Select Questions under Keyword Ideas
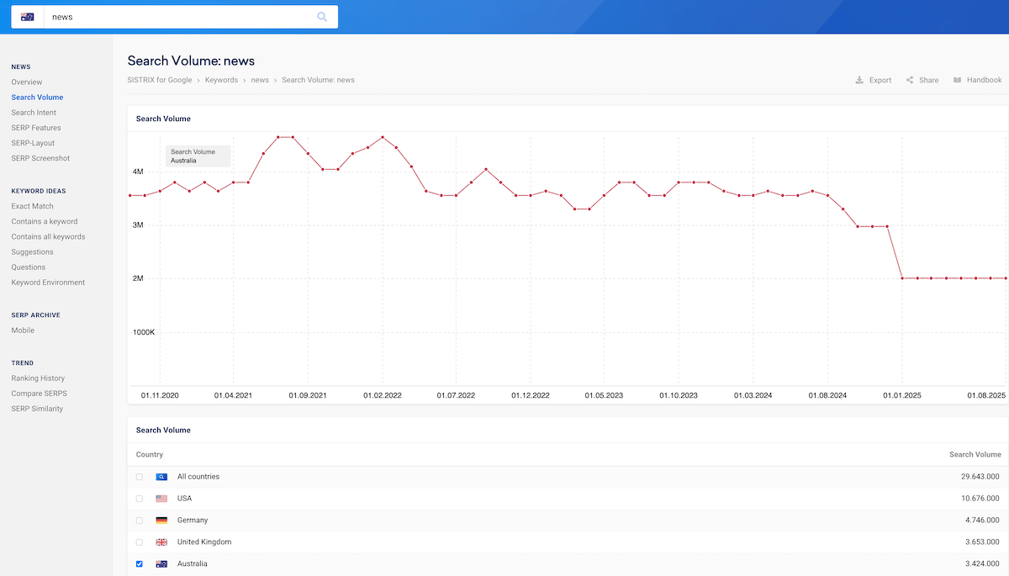 coord(29,267)
